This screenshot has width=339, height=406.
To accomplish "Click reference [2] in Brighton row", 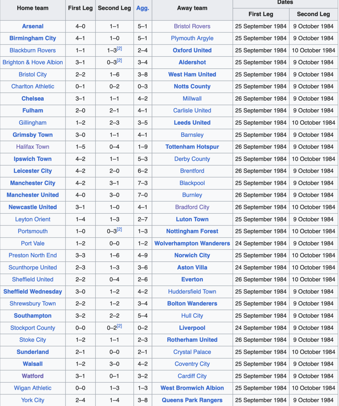I will tap(119, 61).
